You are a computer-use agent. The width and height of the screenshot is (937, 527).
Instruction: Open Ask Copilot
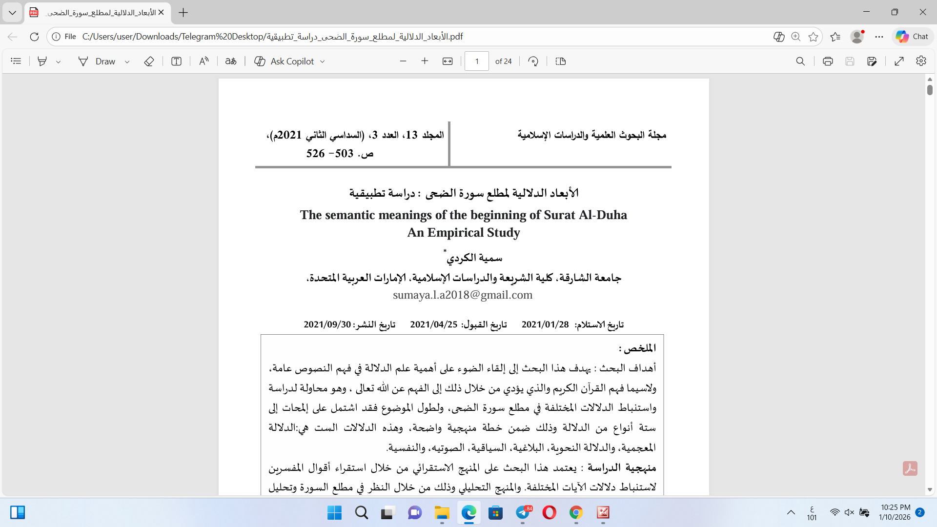(x=285, y=61)
